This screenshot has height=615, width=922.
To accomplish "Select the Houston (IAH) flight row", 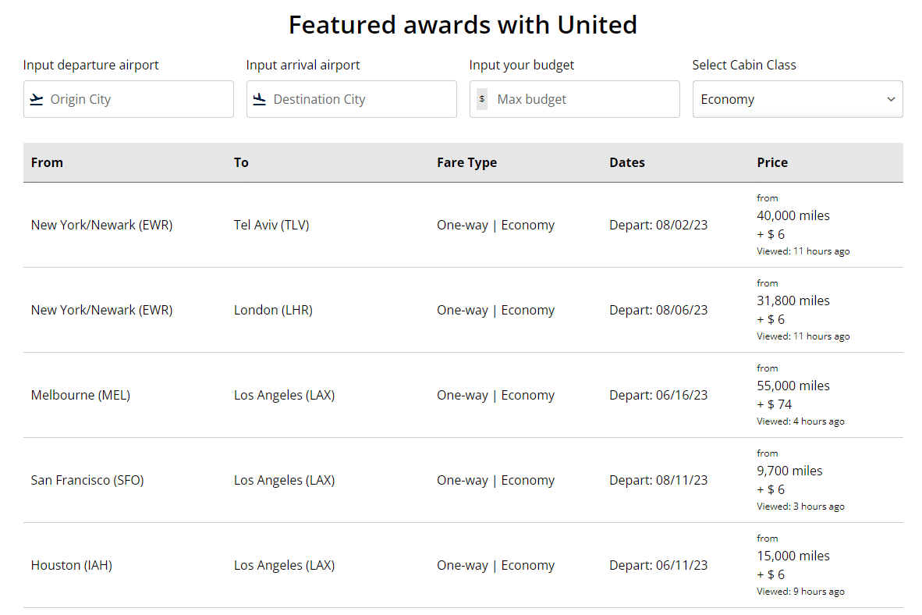I will pyautogui.click(x=72, y=565).
